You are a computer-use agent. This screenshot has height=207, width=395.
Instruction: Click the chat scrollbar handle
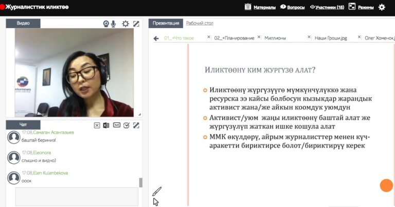point(140,182)
